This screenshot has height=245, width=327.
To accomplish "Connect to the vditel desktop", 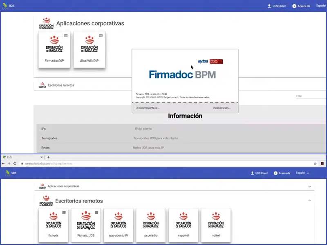I will (x=216, y=225).
